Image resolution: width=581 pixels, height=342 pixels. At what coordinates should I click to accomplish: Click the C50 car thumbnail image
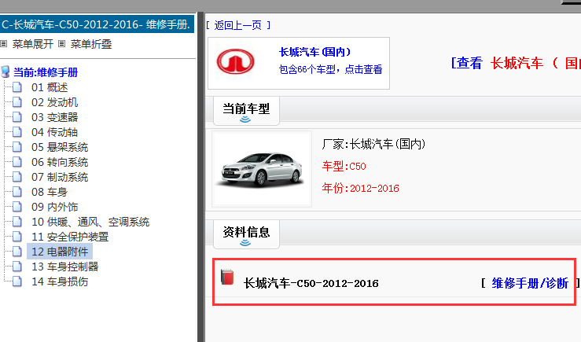pos(262,169)
